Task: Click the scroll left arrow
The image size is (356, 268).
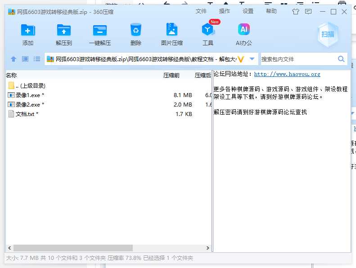Action: (9, 248)
